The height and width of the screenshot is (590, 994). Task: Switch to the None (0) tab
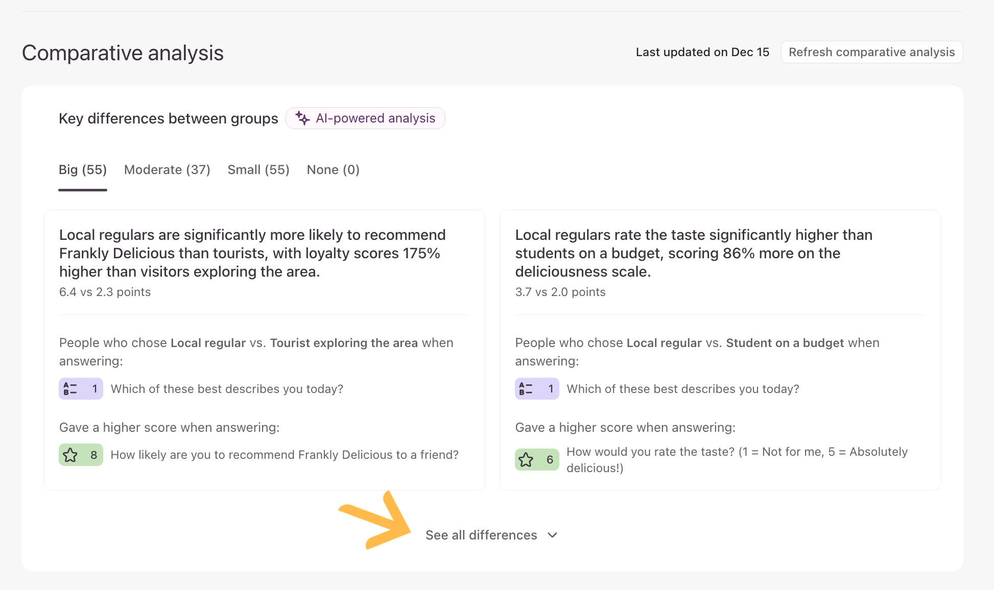coord(333,170)
